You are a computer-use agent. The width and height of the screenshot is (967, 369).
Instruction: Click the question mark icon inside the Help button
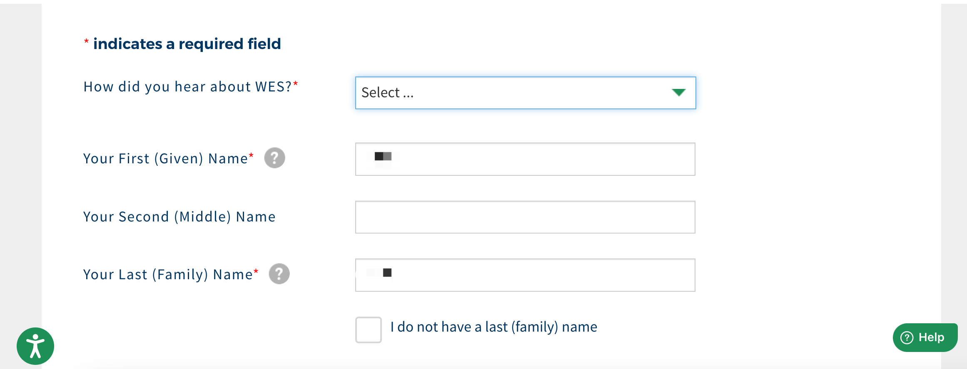(907, 337)
